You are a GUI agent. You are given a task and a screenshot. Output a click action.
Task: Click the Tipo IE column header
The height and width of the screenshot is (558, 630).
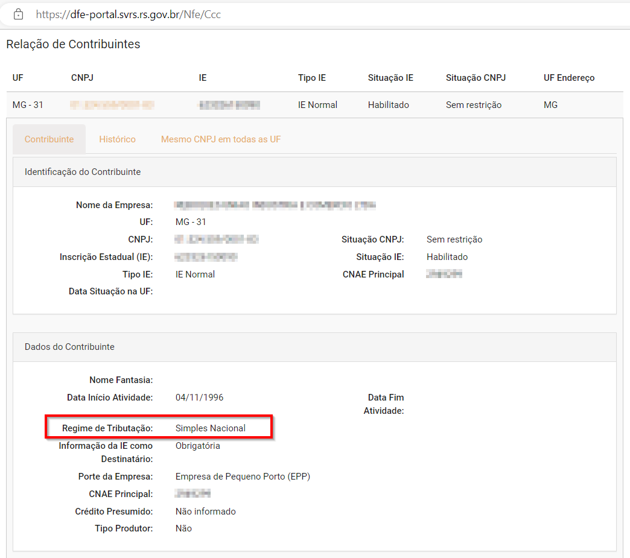point(312,78)
